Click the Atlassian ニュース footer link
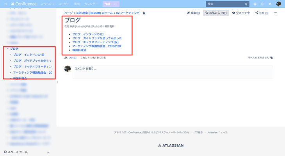This screenshot has height=156, width=285. point(217,133)
